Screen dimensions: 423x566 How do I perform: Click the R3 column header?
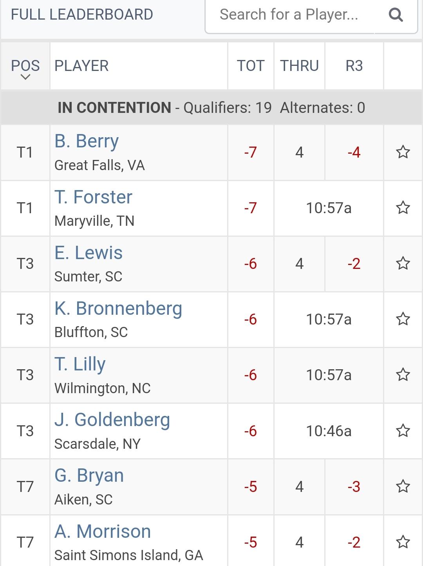point(354,66)
